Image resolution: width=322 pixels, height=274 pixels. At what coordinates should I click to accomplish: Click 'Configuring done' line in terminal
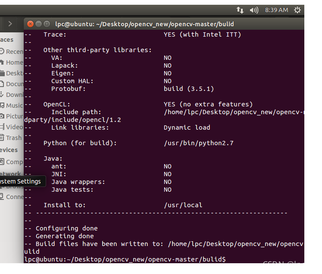point(61,228)
